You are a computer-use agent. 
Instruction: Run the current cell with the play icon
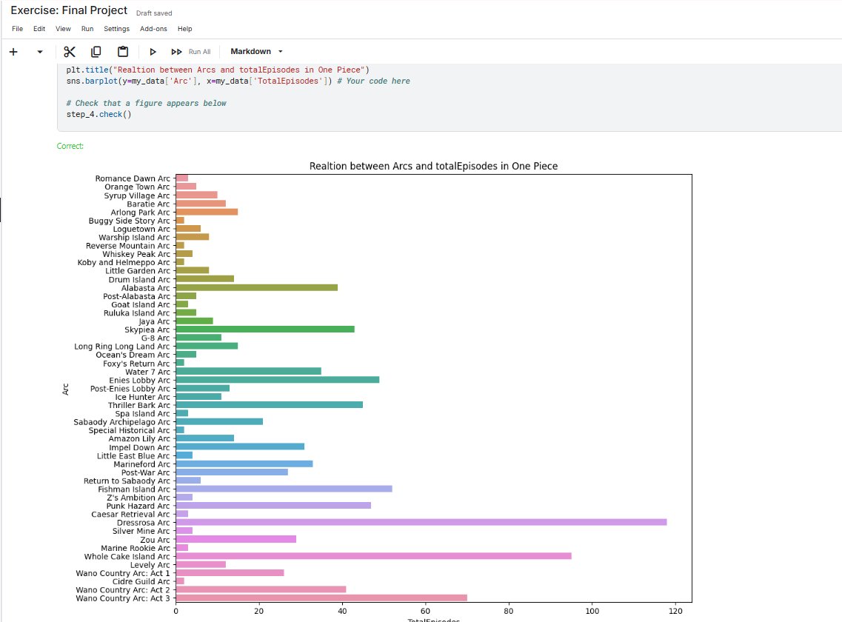[x=153, y=52]
